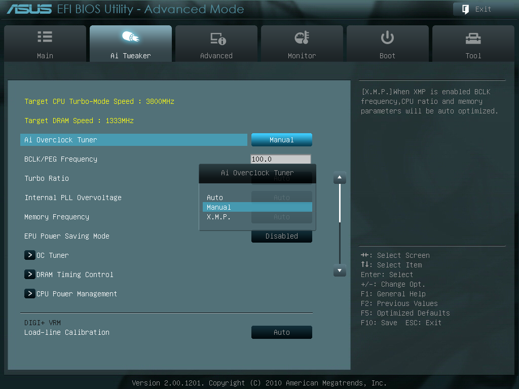Click the BCLK/PEG Frequency input field
Image resolution: width=519 pixels, height=389 pixels.
281,159
